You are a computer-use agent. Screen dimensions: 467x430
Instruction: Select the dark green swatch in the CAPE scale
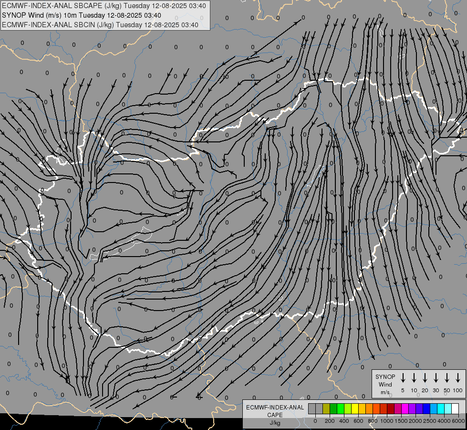333,408
